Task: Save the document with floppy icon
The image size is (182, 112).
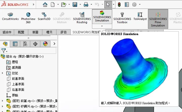Action: [x=75, y=5]
